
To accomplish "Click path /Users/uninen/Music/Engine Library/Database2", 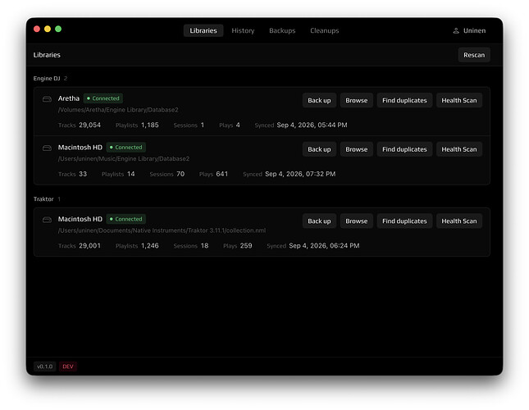I will (x=124, y=158).
